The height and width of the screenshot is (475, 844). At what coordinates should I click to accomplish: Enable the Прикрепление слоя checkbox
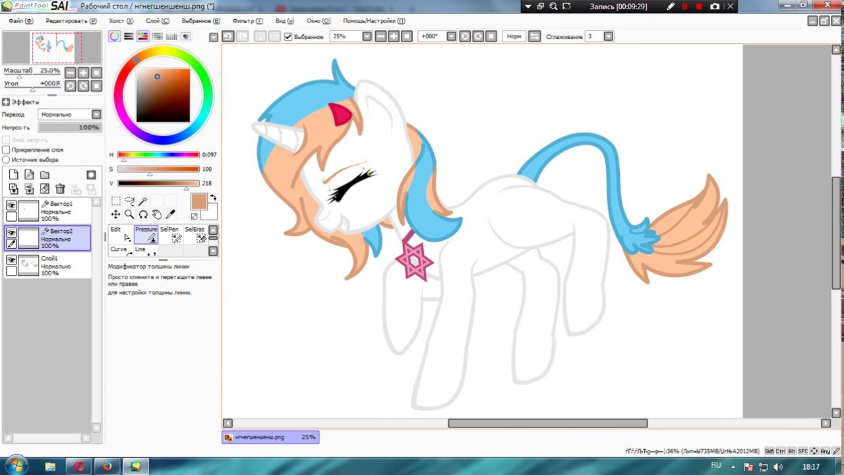[x=6, y=150]
